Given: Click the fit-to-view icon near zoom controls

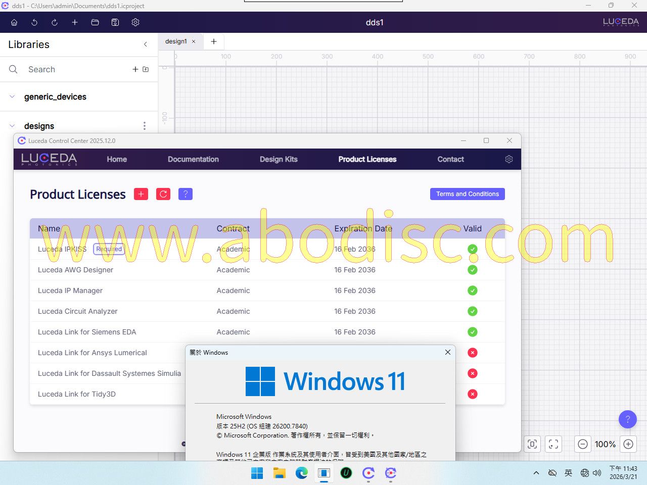Looking at the screenshot, I should click(x=532, y=444).
